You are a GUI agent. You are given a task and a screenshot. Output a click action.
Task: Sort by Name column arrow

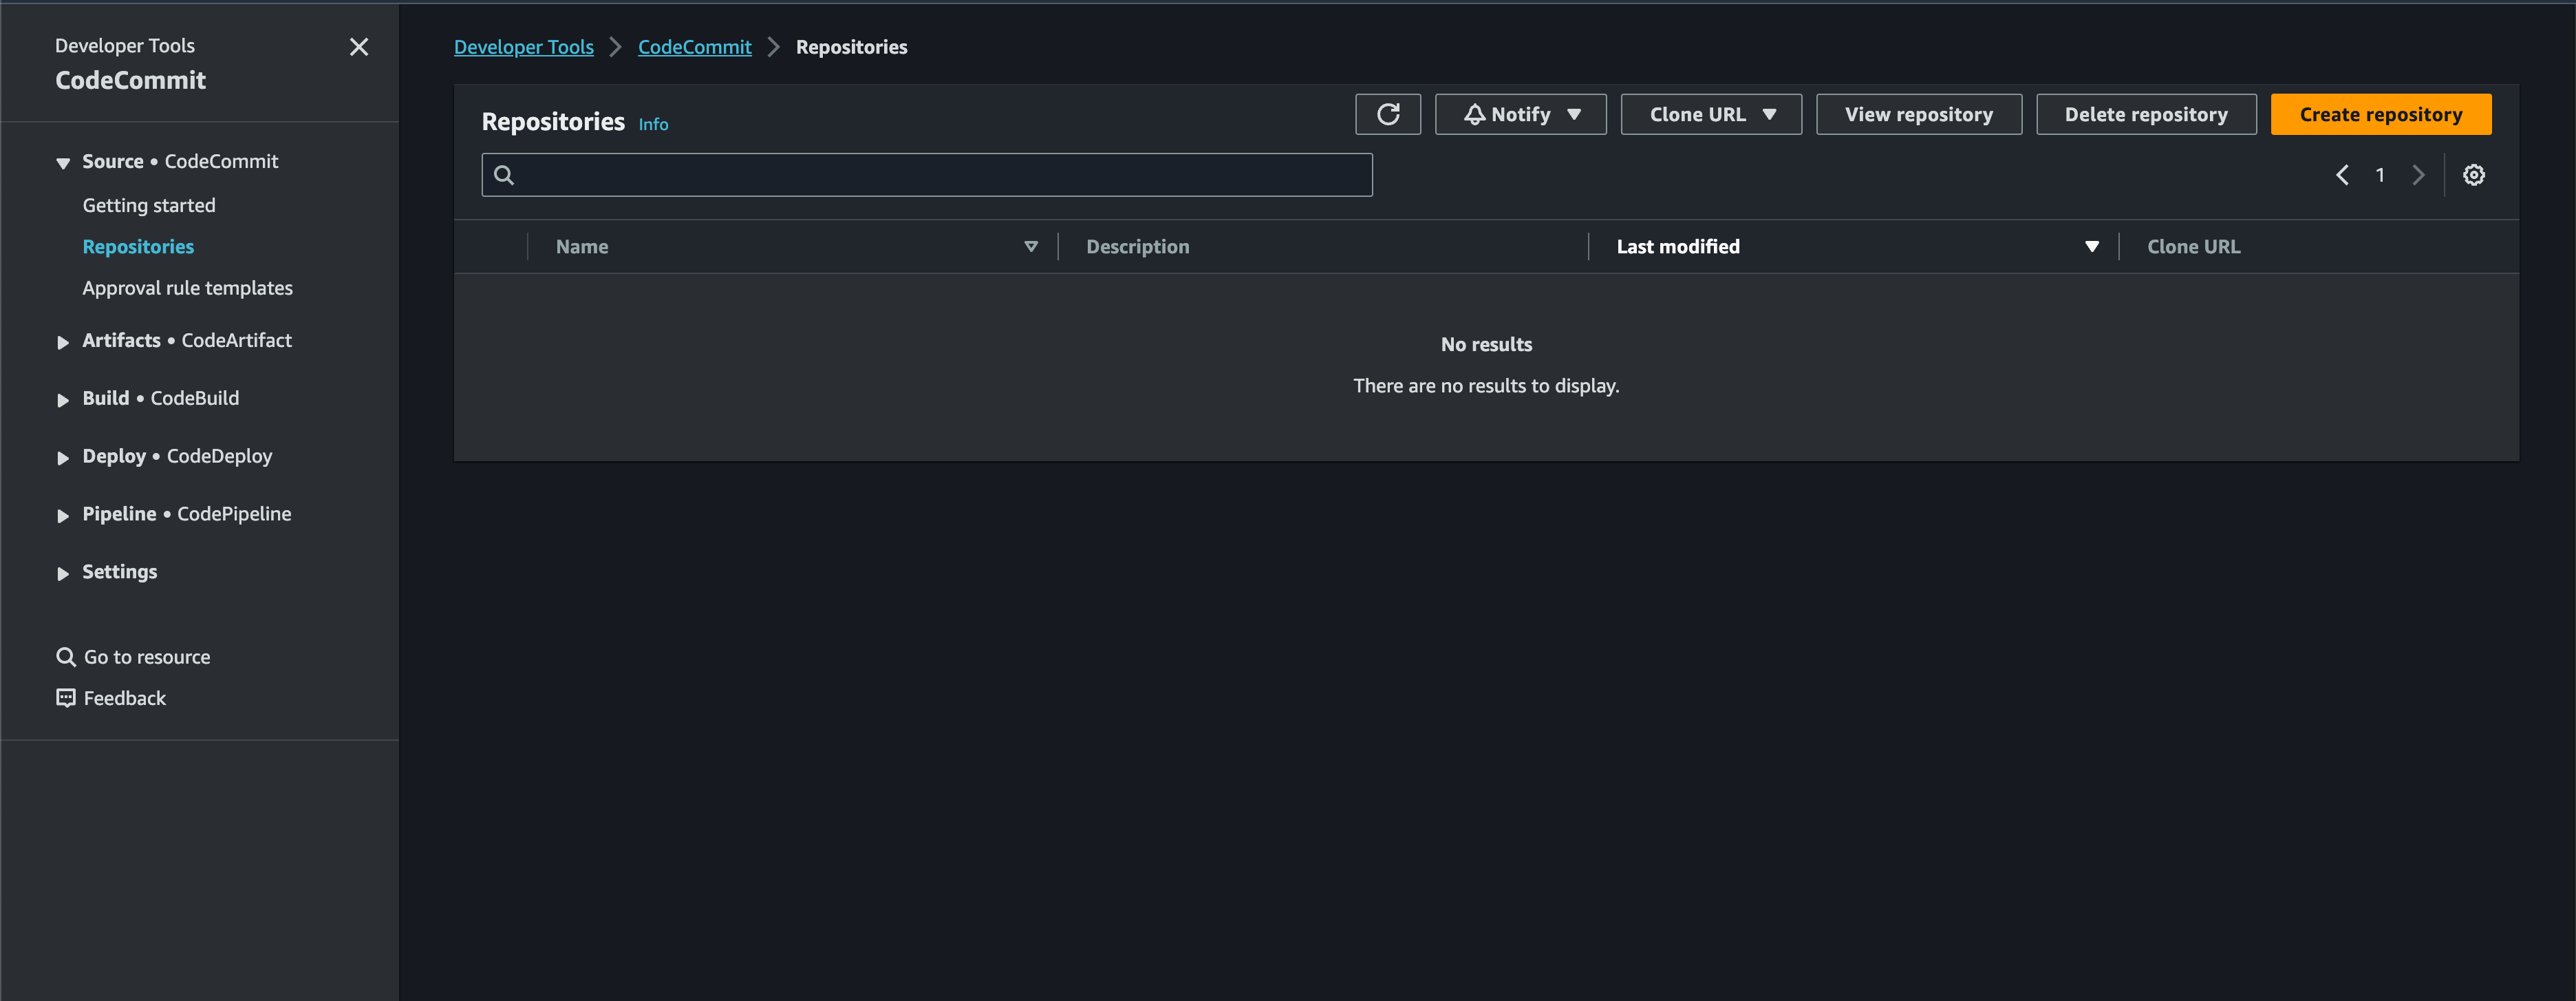click(1030, 246)
